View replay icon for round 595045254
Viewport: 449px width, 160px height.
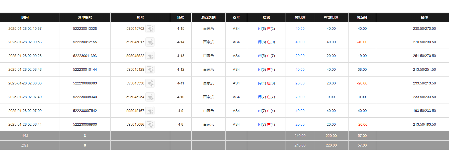[150, 97]
